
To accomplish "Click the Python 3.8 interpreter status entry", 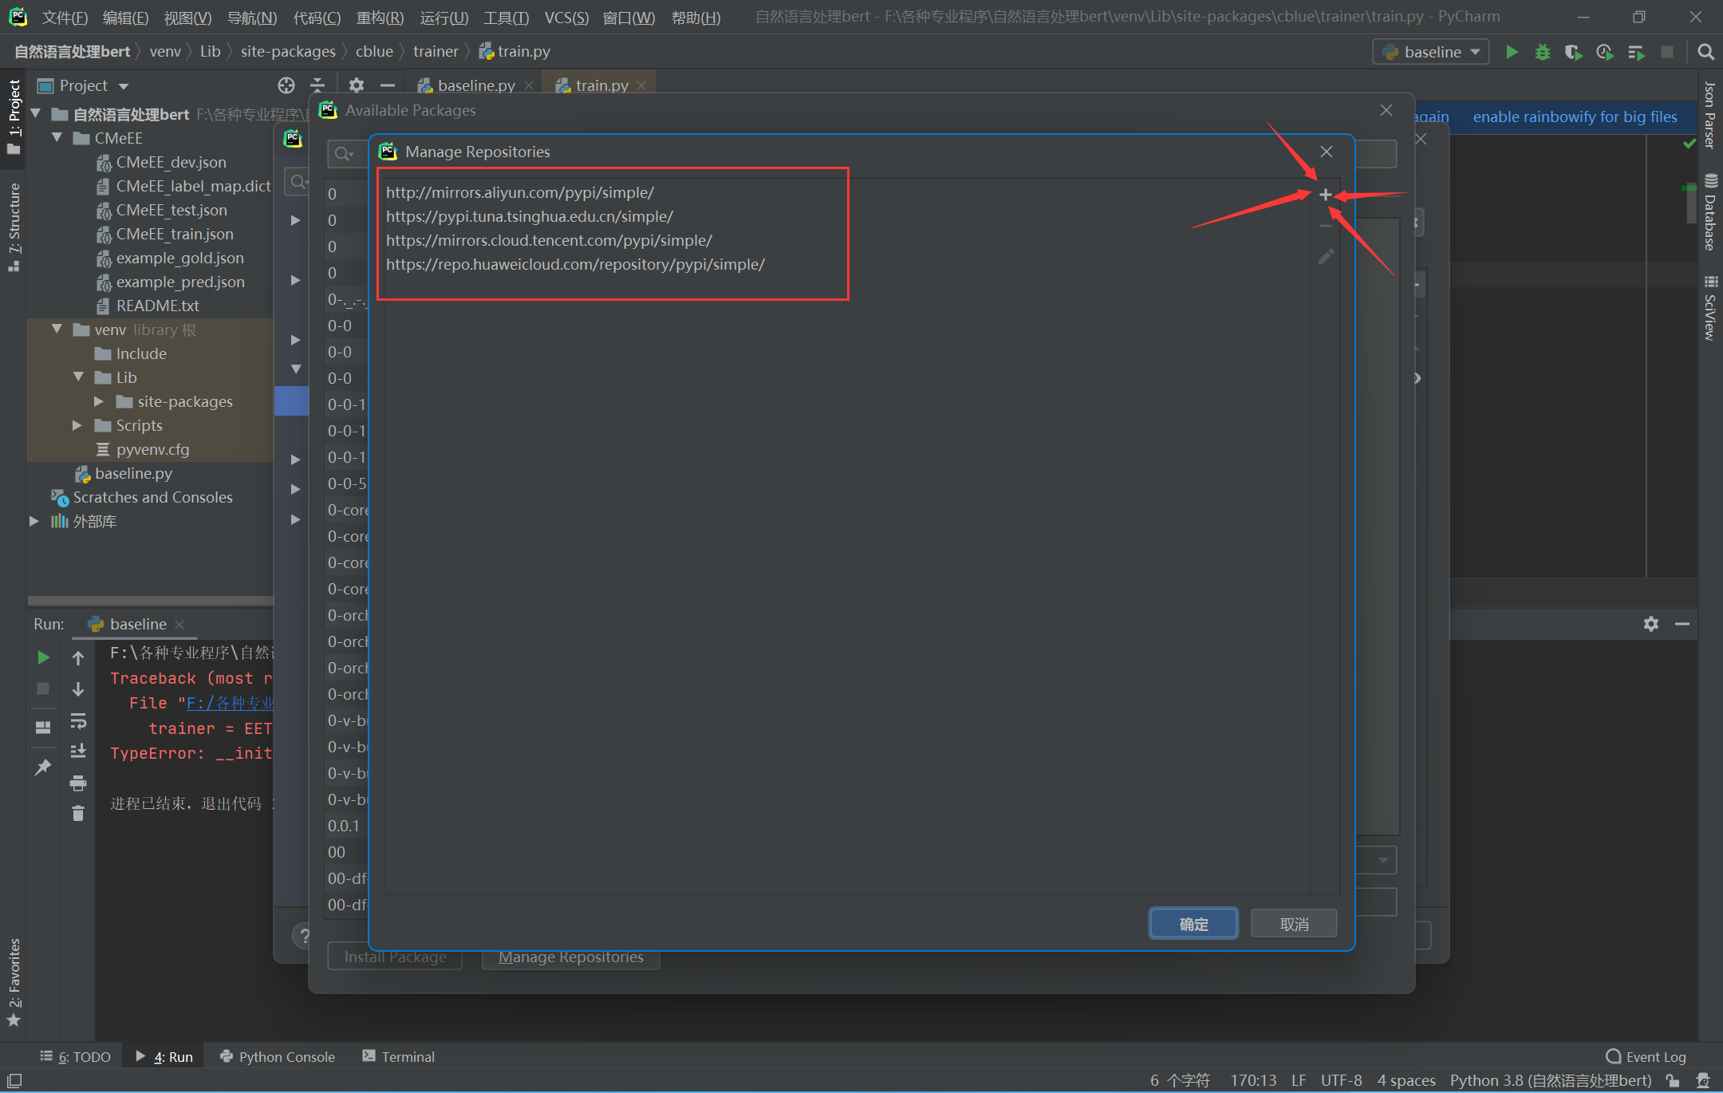I will pyautogui.click(x=1550, y=1080).
